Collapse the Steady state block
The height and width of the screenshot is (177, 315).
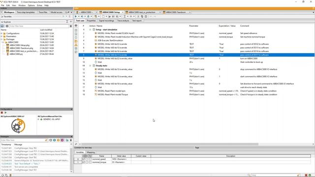(x=90, y=66)
